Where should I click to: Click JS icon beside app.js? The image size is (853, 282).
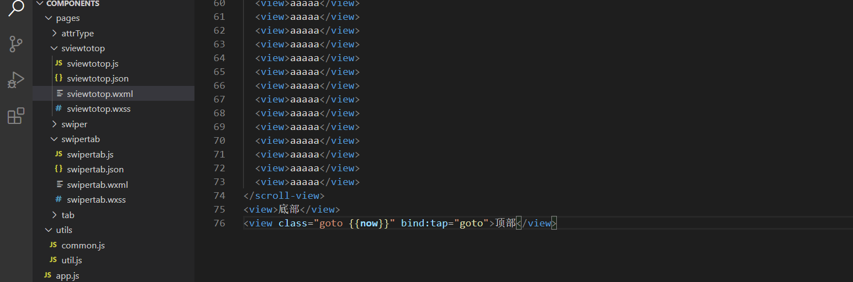point(48,275)
